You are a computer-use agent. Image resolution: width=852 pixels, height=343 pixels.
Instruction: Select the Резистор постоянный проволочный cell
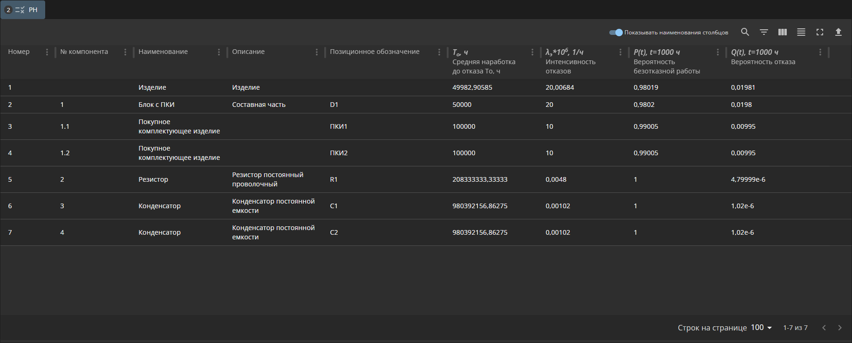tap(268, 179)
